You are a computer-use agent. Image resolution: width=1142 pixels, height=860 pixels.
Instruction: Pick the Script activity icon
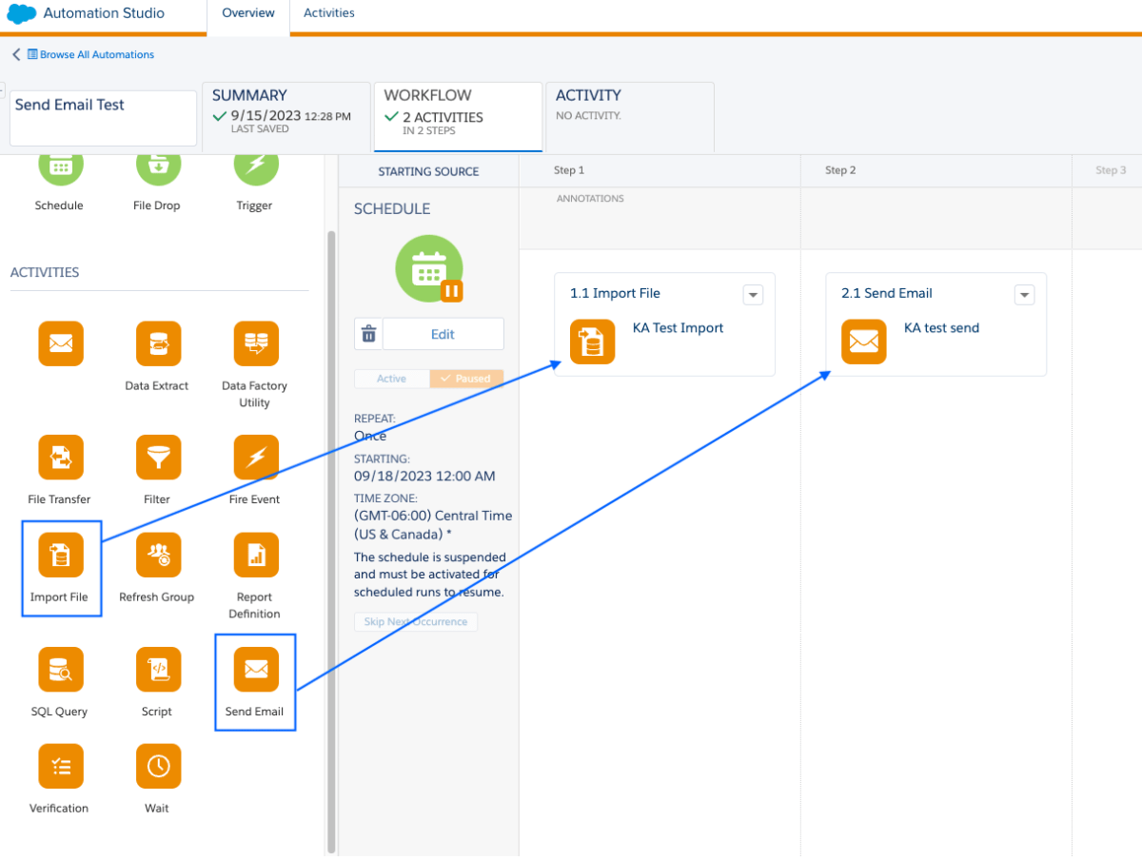(x=158, y=669)
